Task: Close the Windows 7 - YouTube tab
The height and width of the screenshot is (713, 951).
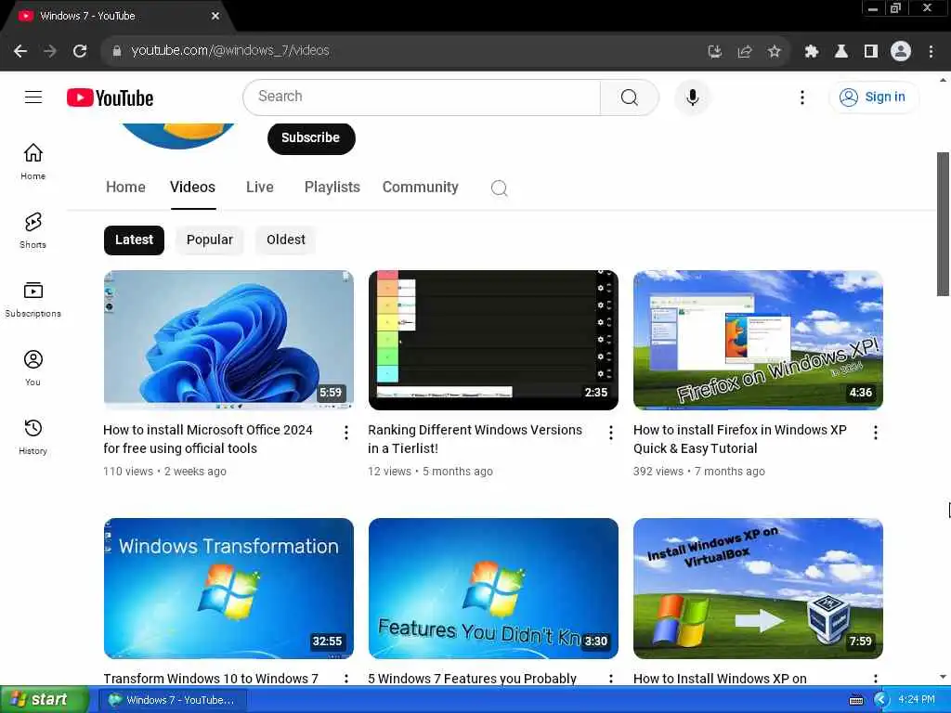Action: pos(215,17)
